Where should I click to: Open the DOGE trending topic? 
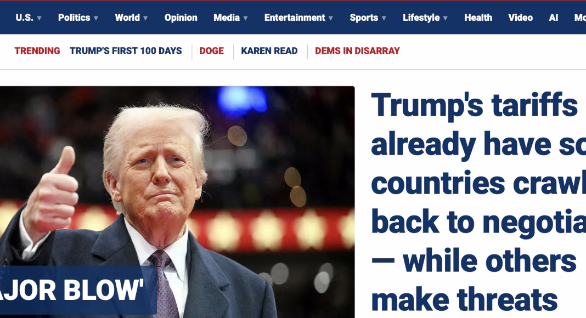212,51
